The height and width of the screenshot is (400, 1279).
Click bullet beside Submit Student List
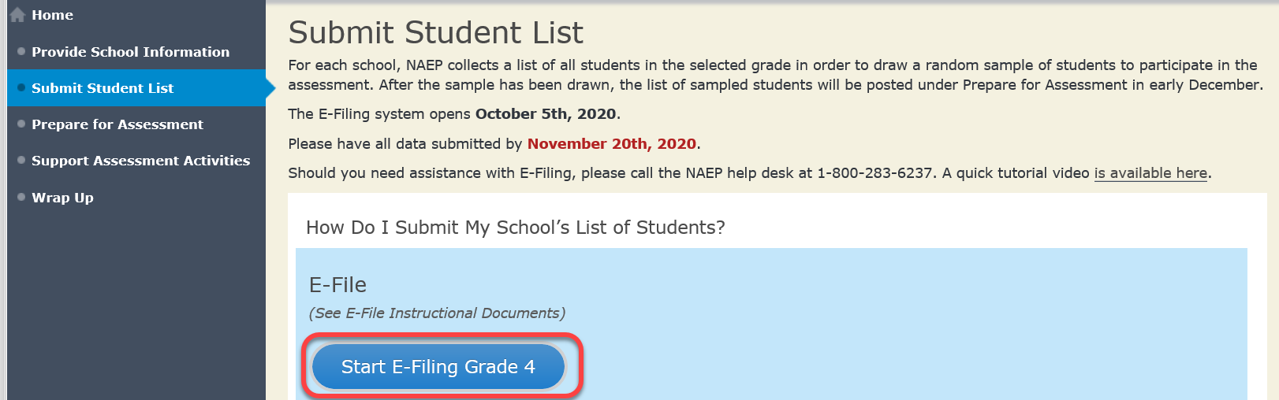tap(21, 87)
